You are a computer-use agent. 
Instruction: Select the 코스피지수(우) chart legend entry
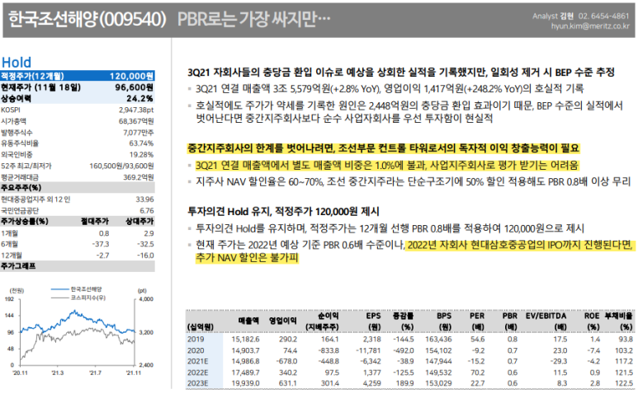pos(78,298)
